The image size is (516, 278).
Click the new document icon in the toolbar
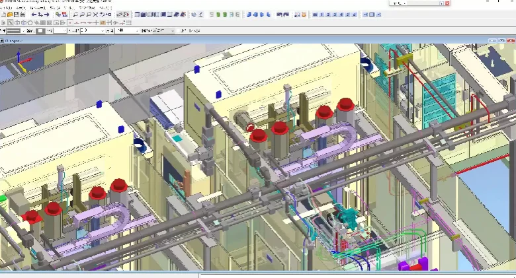pos(4,14)
